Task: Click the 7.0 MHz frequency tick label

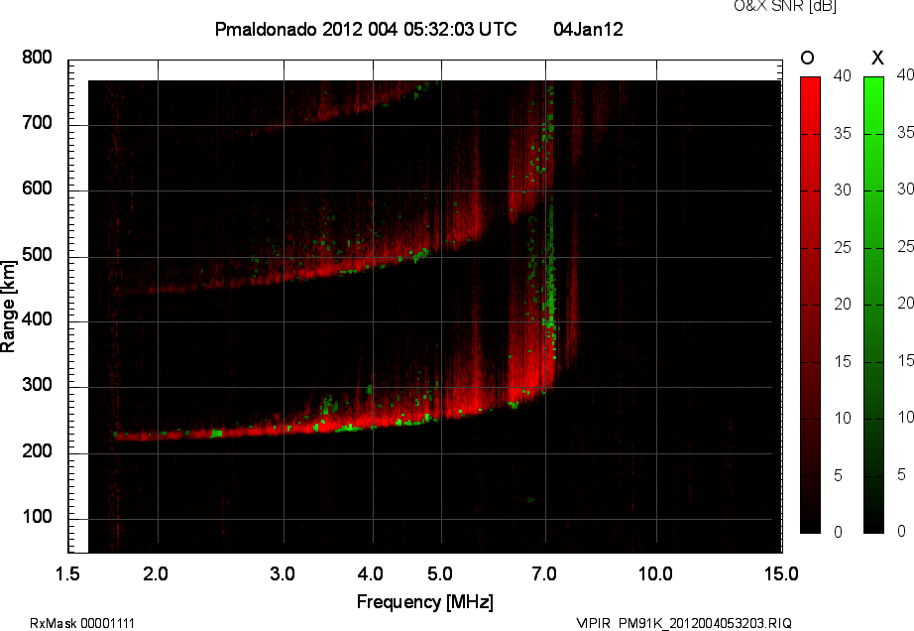Action: coord(544,573)
